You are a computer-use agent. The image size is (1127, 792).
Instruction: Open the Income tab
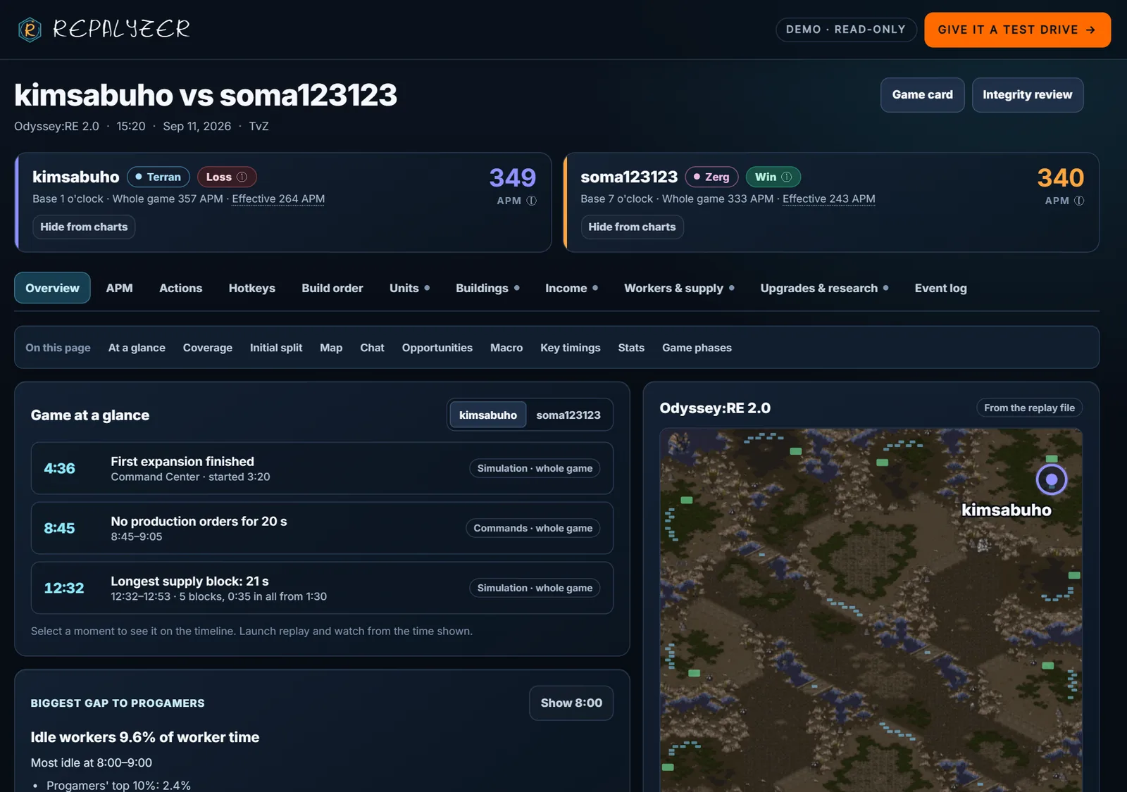point(571,288)
